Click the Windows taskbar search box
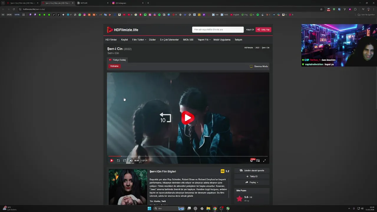377x212 pixels. point(169,208)
